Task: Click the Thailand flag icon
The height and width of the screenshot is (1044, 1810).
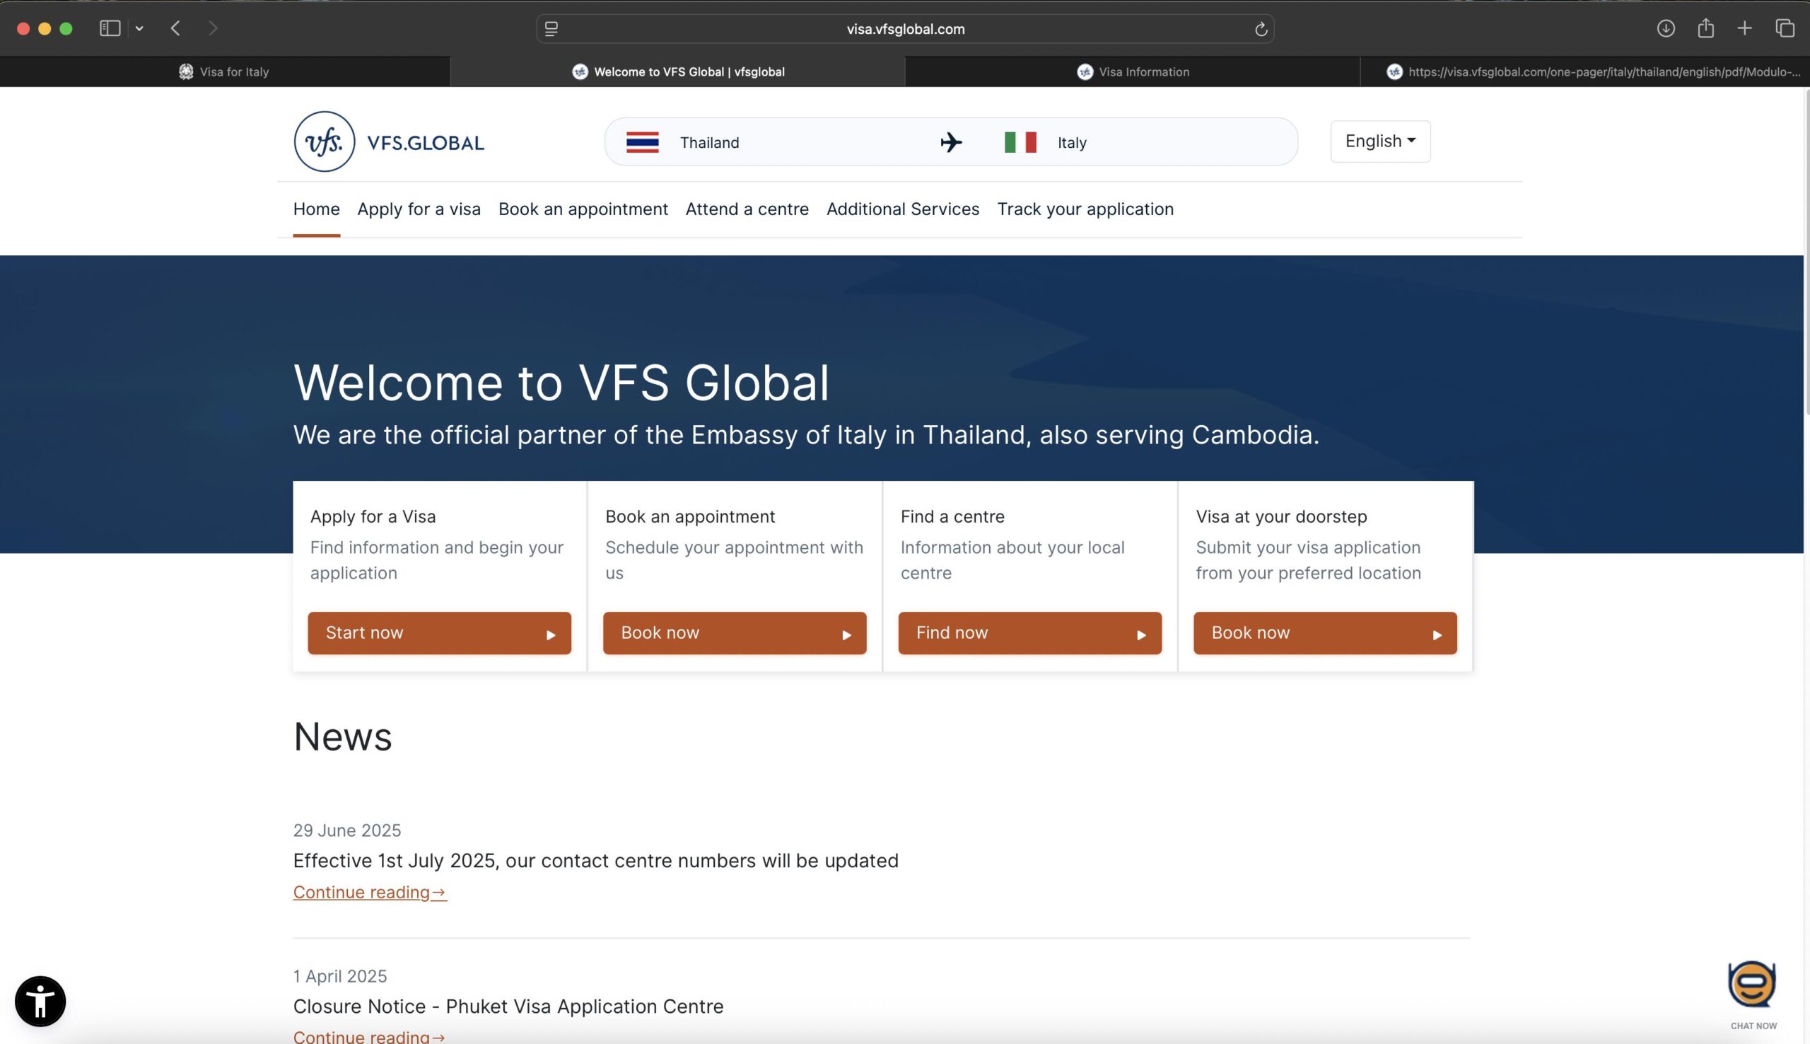Action: (643, 141)
